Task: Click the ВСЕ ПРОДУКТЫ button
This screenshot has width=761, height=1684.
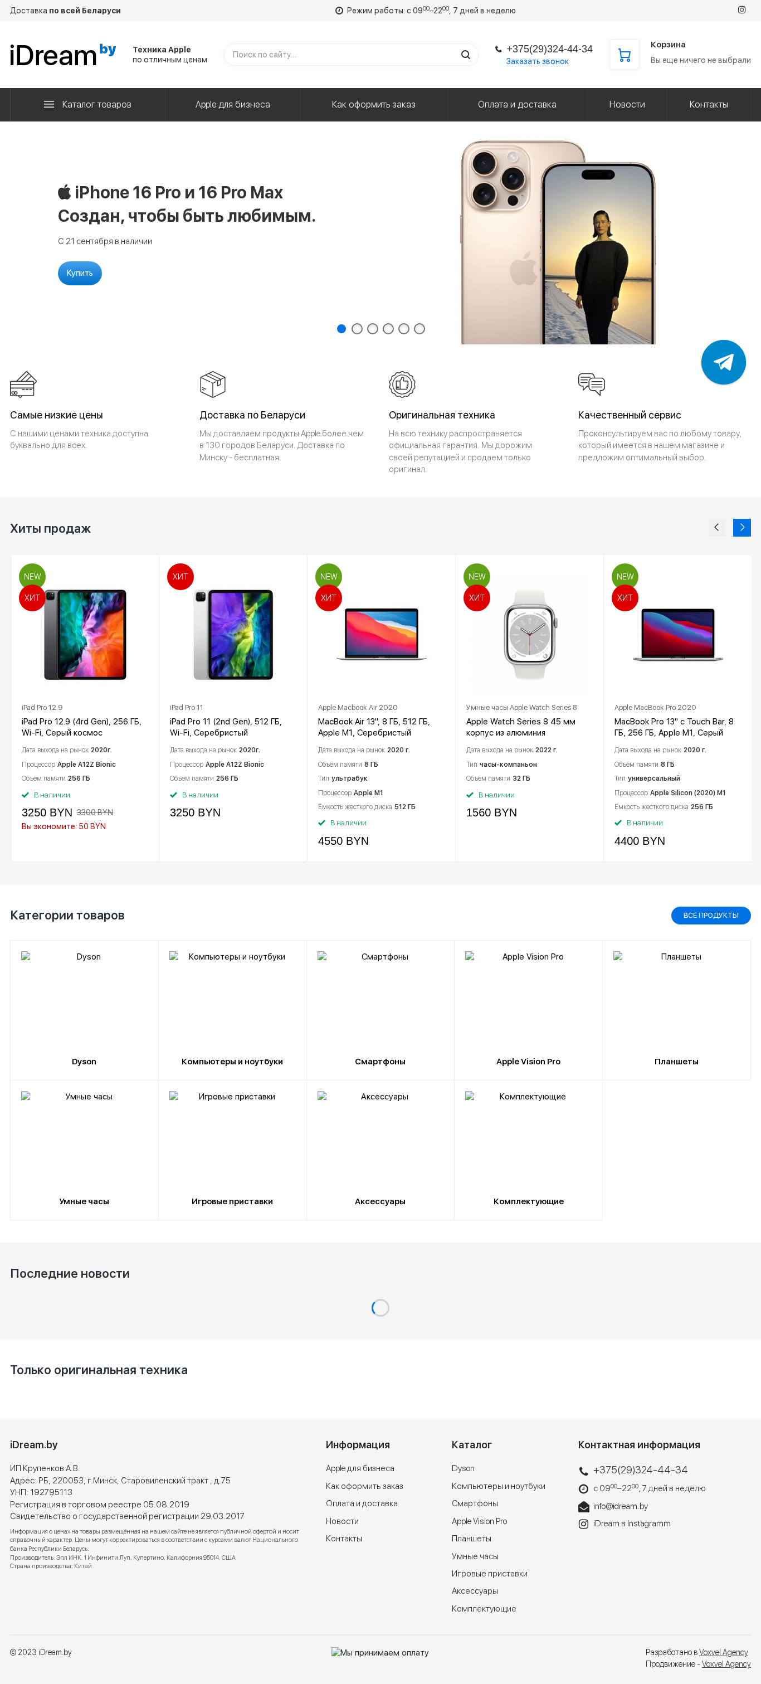Action: point(711,915)
